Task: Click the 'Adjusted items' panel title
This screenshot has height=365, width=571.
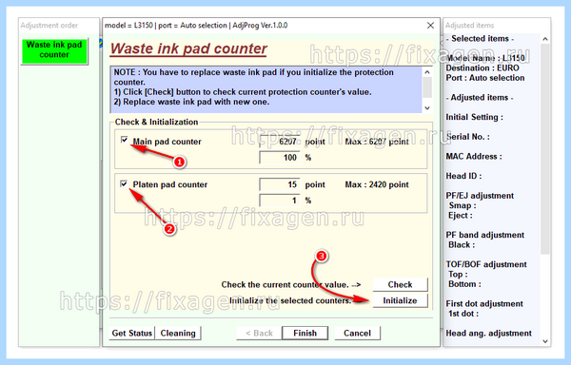Action: pos(470,26)
